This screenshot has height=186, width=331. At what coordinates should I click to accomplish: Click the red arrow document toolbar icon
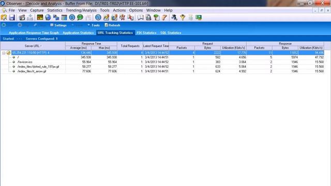(130, 18)
